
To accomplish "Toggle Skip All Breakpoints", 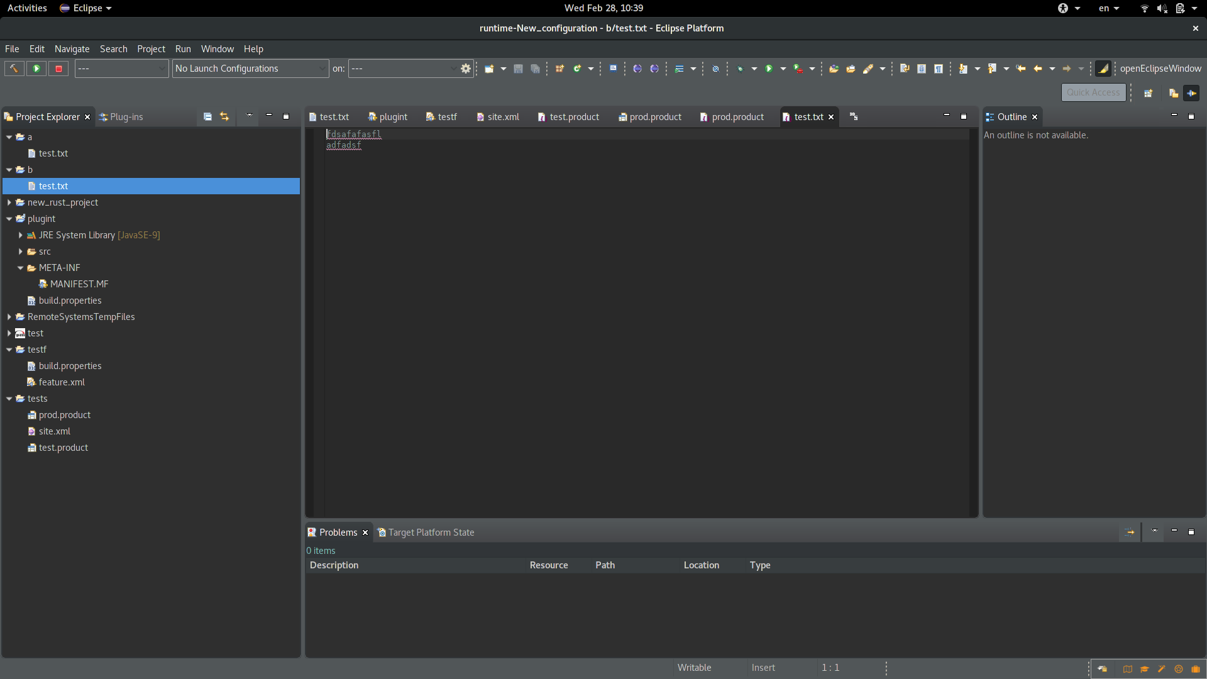I will click(x=715, y=69).
